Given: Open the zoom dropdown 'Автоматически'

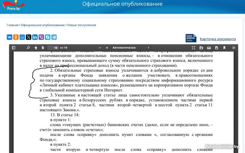Looking at the screenshot, I should [x=131, y=48].
